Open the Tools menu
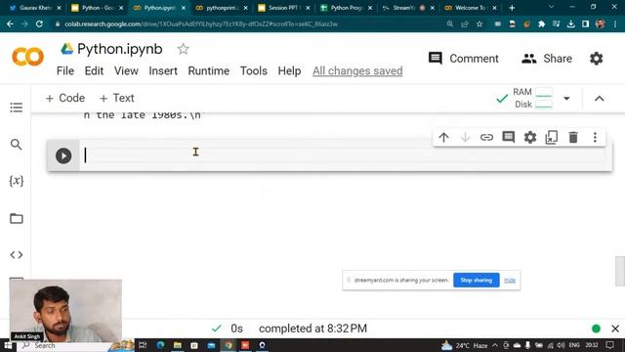This screenshot has width=625, height=352. point(254,71)
